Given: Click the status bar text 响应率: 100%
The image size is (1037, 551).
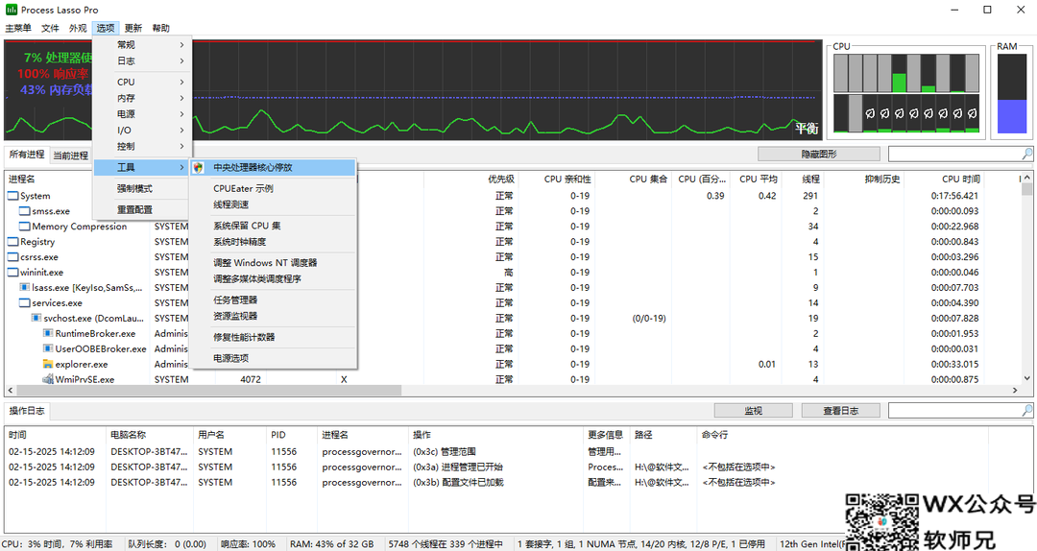Looking at the screenshot, I should [x=248, y=543].
